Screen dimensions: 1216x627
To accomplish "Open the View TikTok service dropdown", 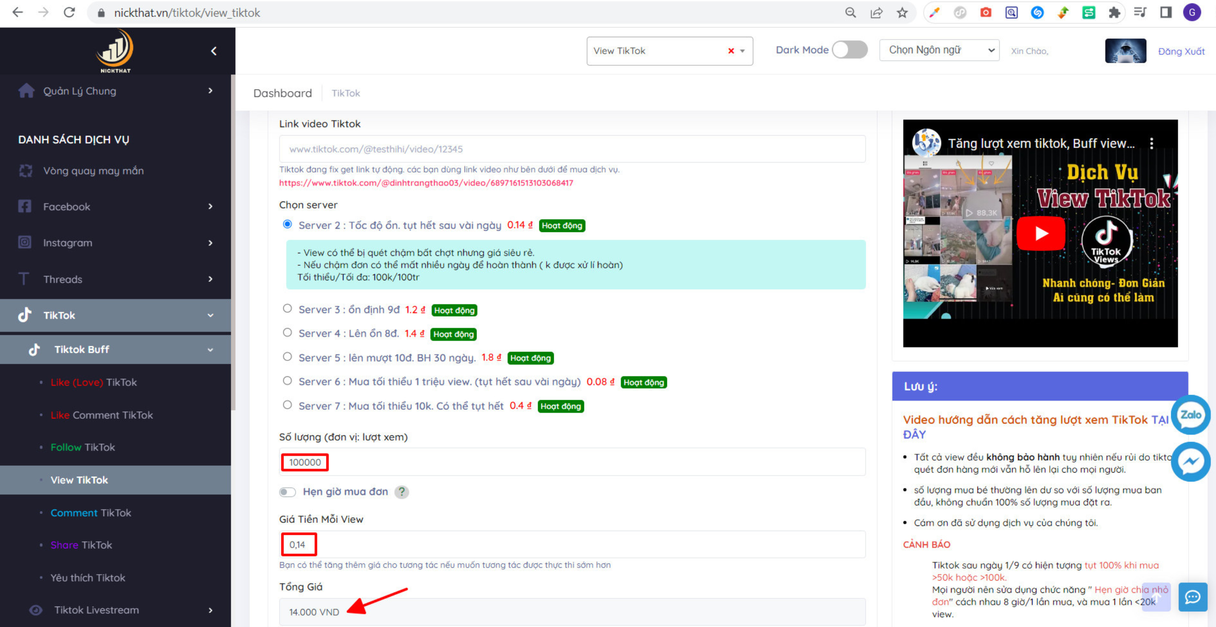I will coord(669,51).
